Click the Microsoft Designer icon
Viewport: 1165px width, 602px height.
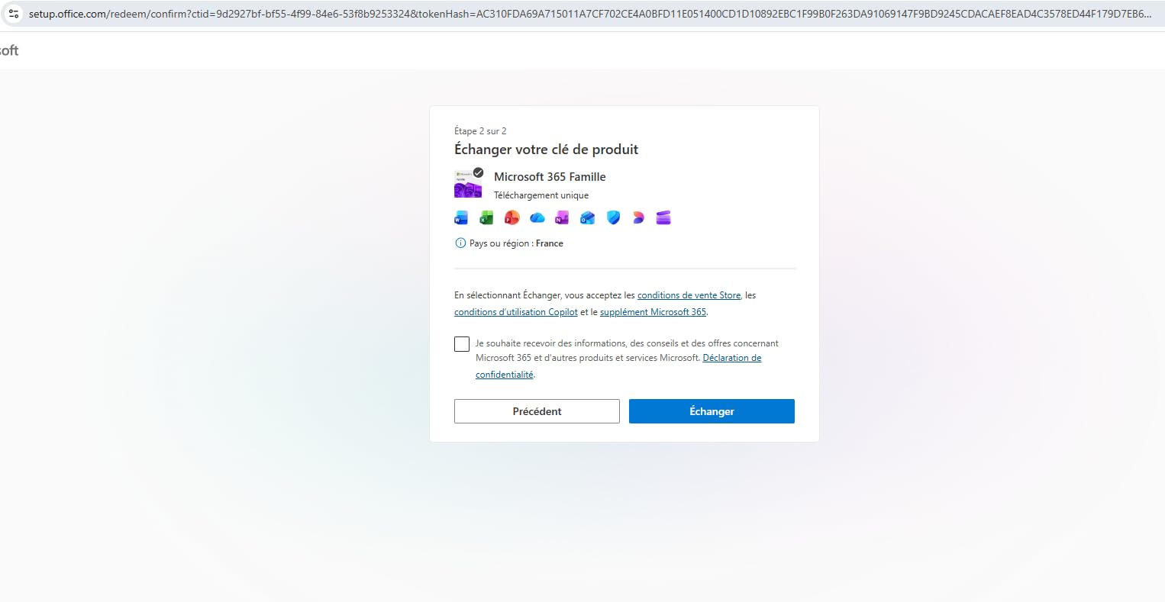[x=638, y=218]
